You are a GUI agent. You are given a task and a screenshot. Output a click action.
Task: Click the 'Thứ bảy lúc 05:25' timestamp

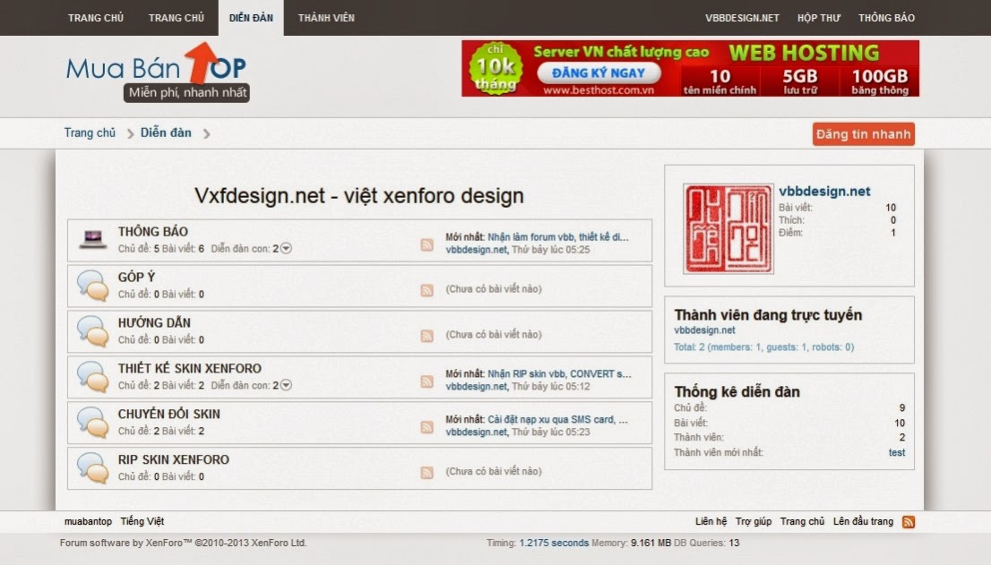point(550,250)
